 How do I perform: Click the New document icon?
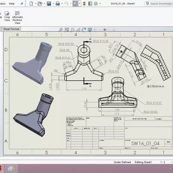pyautogui.click(x=31, y=3)
